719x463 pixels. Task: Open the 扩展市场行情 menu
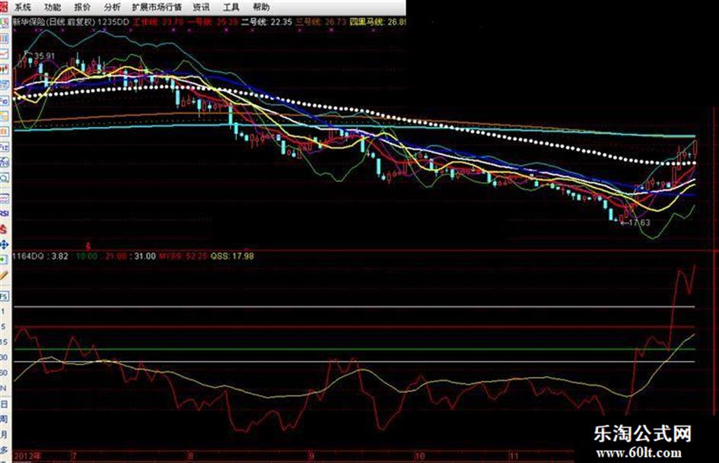click(x=157, y=8)
